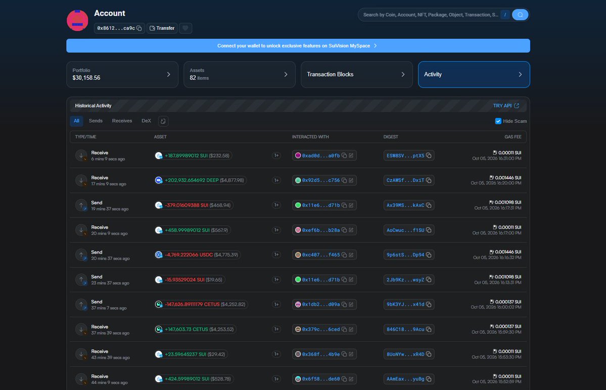Expand the Portfolio card chevron
This screenshot has height=390, width=606.
tap(168, 75)
